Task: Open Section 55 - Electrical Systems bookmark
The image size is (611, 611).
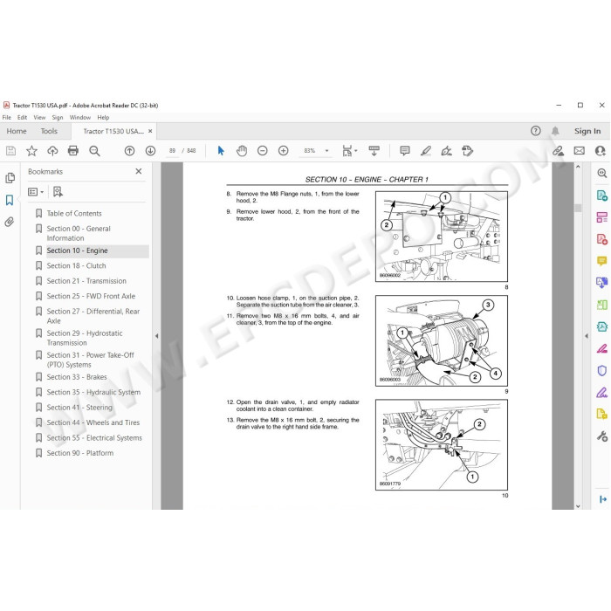Action: [94, 438]
